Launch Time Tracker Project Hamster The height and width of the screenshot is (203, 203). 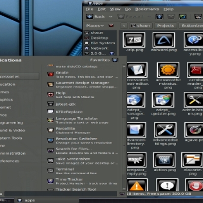click(82, 181)
